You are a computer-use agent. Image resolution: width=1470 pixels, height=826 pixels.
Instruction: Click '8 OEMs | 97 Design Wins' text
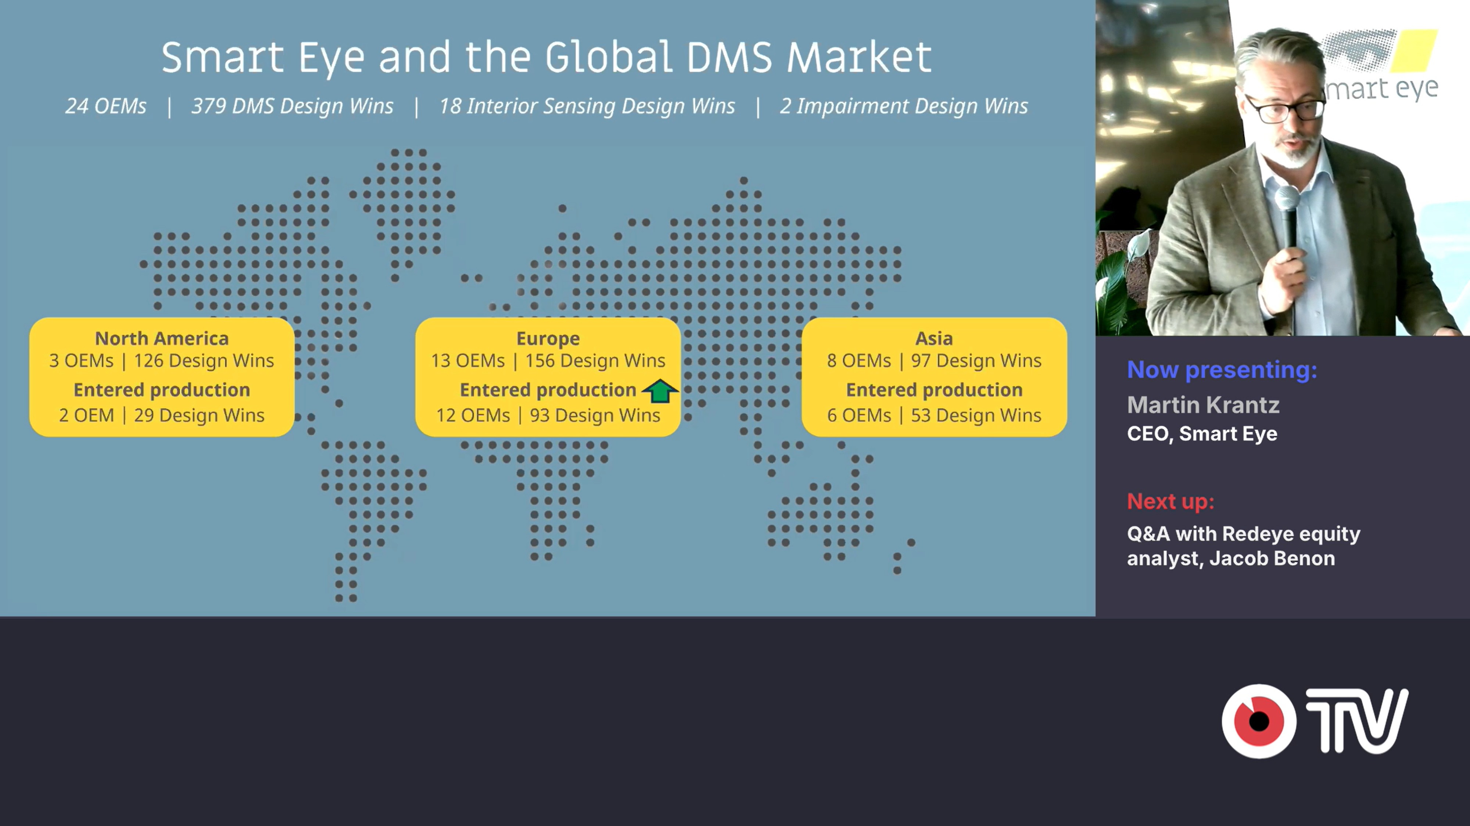[x=934, y=361]
